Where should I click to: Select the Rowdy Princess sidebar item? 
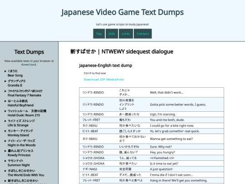[20, 153]
